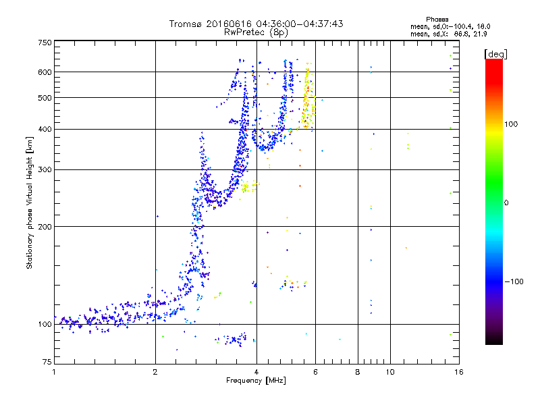This screenshot has width=540, height=405.
Task: Click the 'mean, sd,O:-100.4, 18.0' line
Action: click(450, 26)
